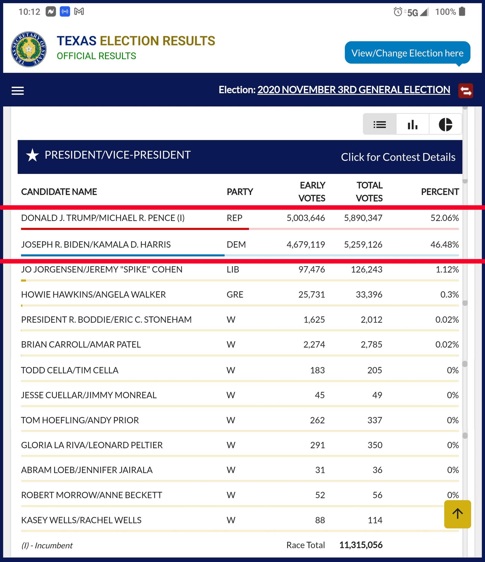The height and width of the screenshot is (562, 485).
Task: Tap the battery icon in status bar
Action: coord(462,12)
